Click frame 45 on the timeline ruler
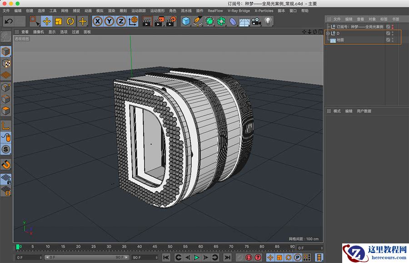Viewport: 409px width, 263px height. tap(155, 247)
